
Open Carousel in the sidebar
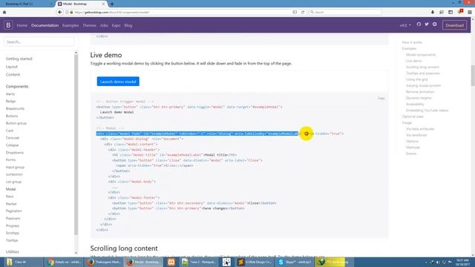[13, 138]
